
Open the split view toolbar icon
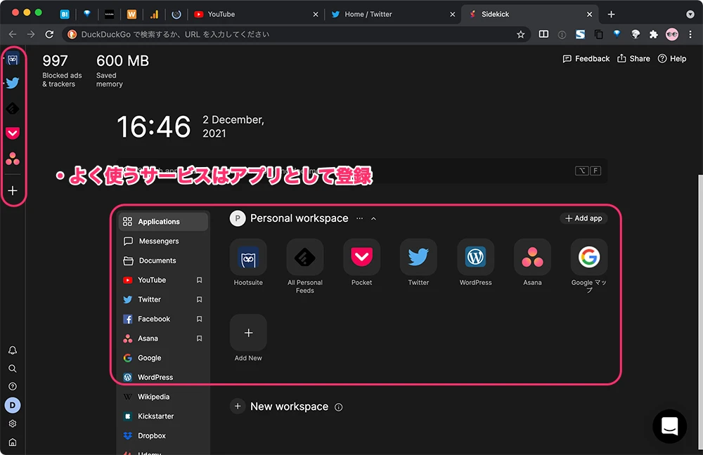pyautogui.click(x=543, y=34)
